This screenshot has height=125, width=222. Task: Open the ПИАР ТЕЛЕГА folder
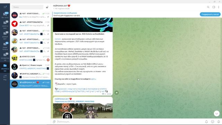(x=5, y=46)
